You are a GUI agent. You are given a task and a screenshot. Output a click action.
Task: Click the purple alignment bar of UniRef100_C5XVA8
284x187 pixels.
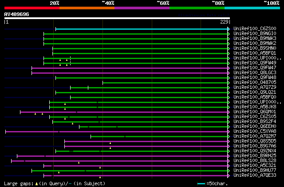point(117,131)
